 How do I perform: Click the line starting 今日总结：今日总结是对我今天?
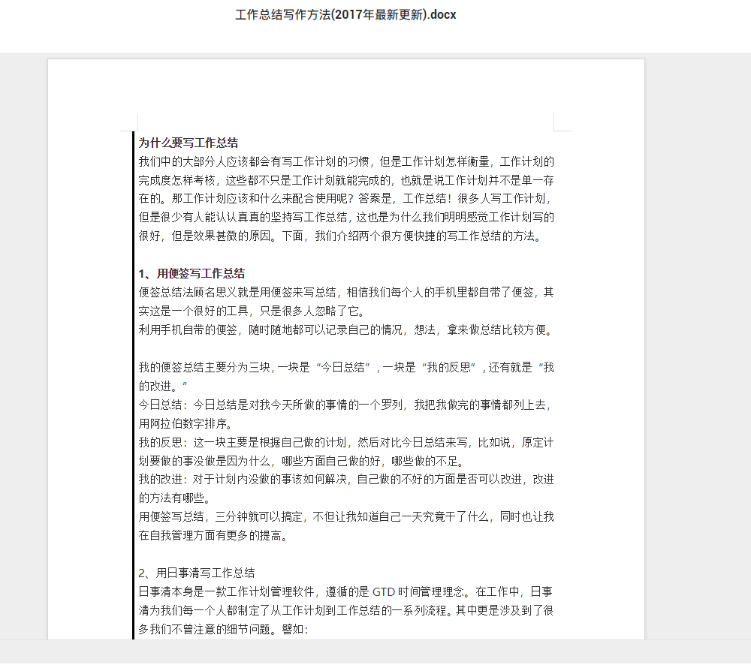(x=345, y=405)
